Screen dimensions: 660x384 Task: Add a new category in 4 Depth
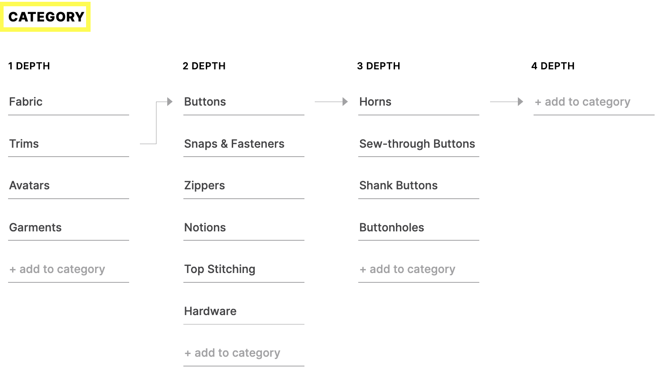pyautogui.click(x=594, y=102)
